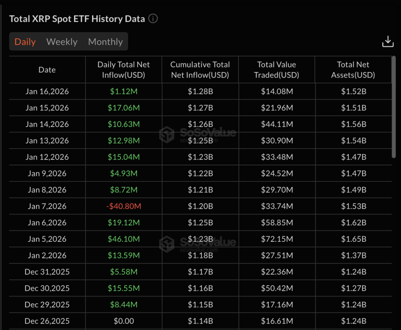The width and height of the screenshot is (401, 330).
Task: Click the download icon to export data
Action: point(388,41)
